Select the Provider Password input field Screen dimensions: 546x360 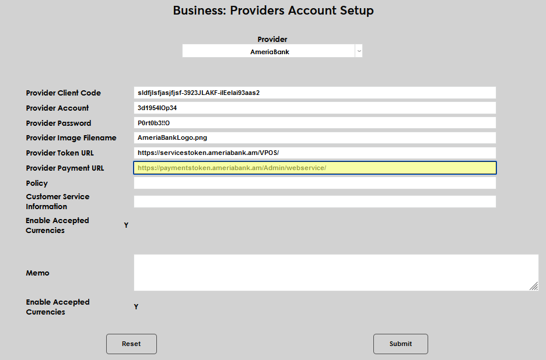(x=314, y=123)
